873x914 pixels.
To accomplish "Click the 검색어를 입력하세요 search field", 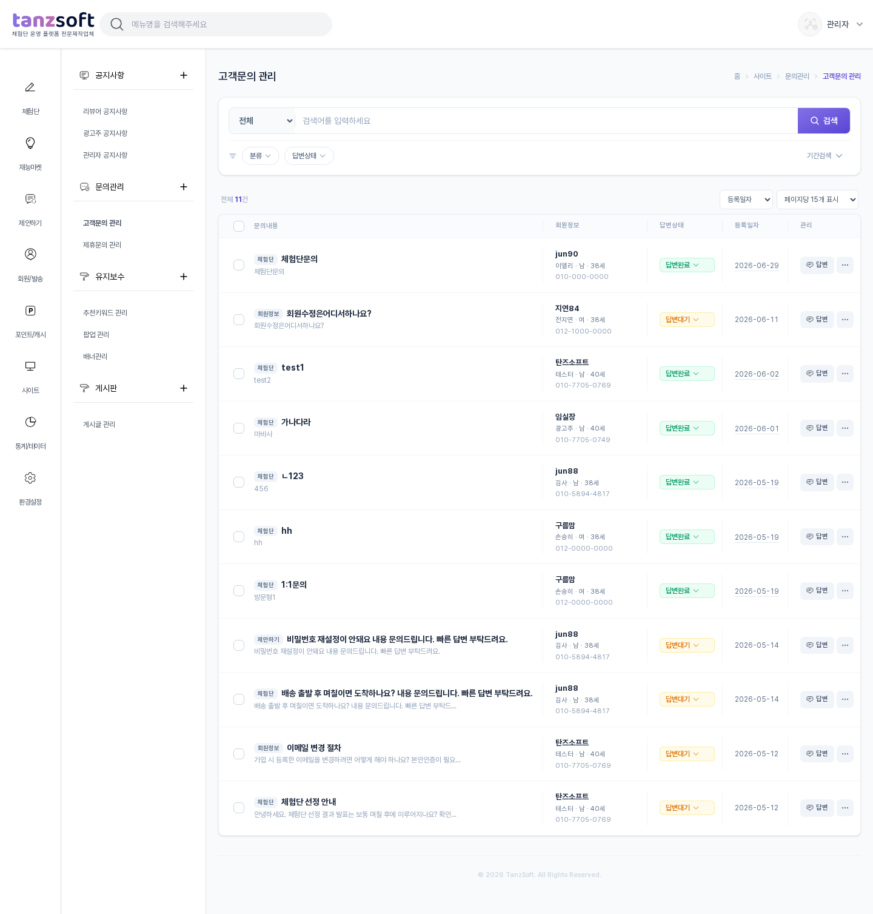I will [x=546, y=121].
